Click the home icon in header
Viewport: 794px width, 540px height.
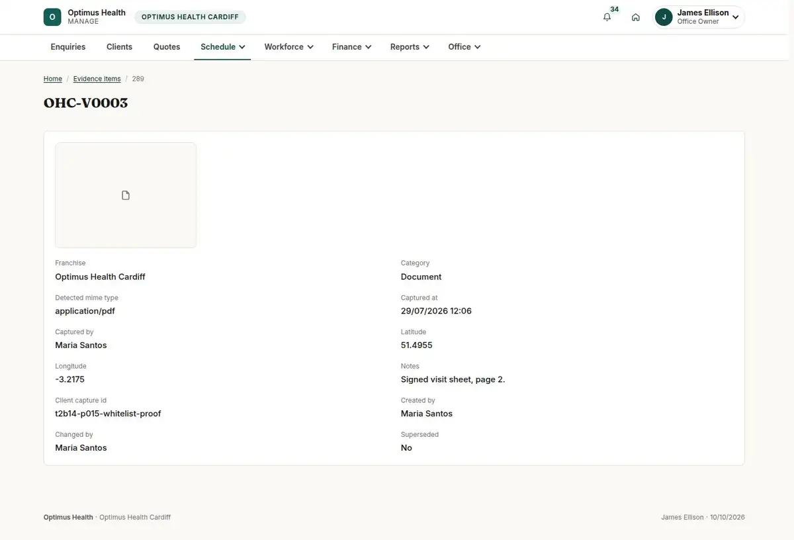point(635,17)
